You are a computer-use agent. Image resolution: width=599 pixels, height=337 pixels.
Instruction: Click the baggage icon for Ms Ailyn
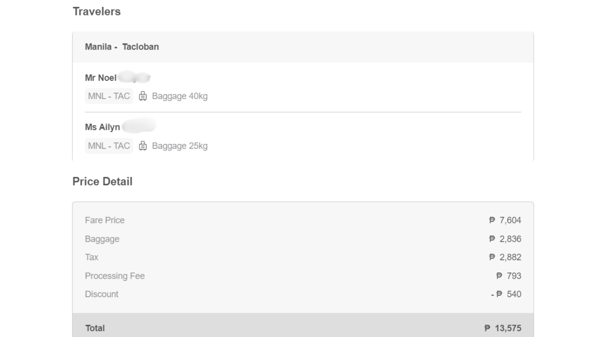tap(143, 146)
